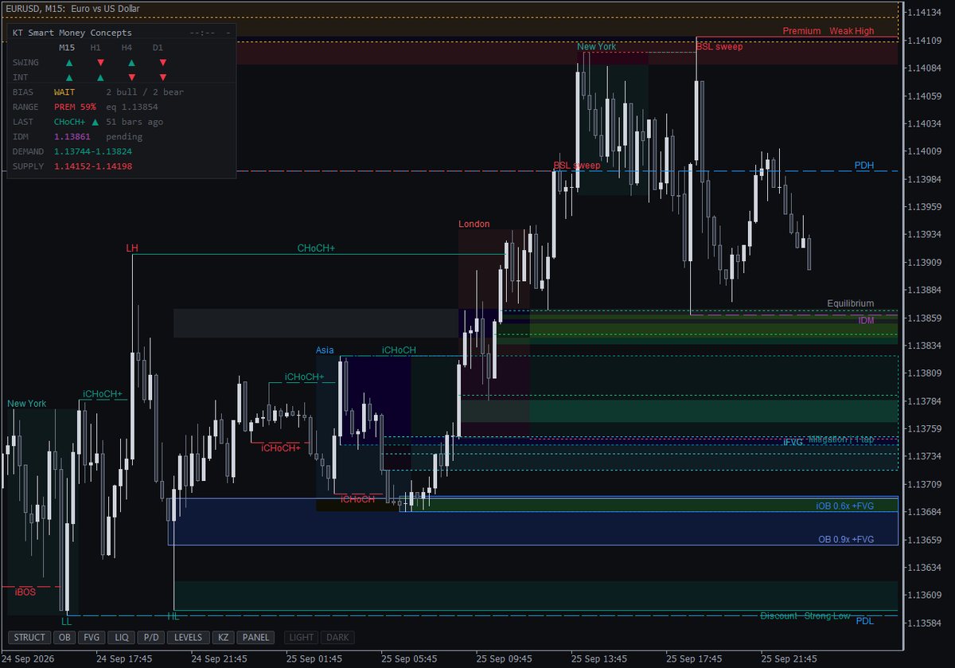Click the HL swing label
The image size is (955, 668).
pos(173,616)
